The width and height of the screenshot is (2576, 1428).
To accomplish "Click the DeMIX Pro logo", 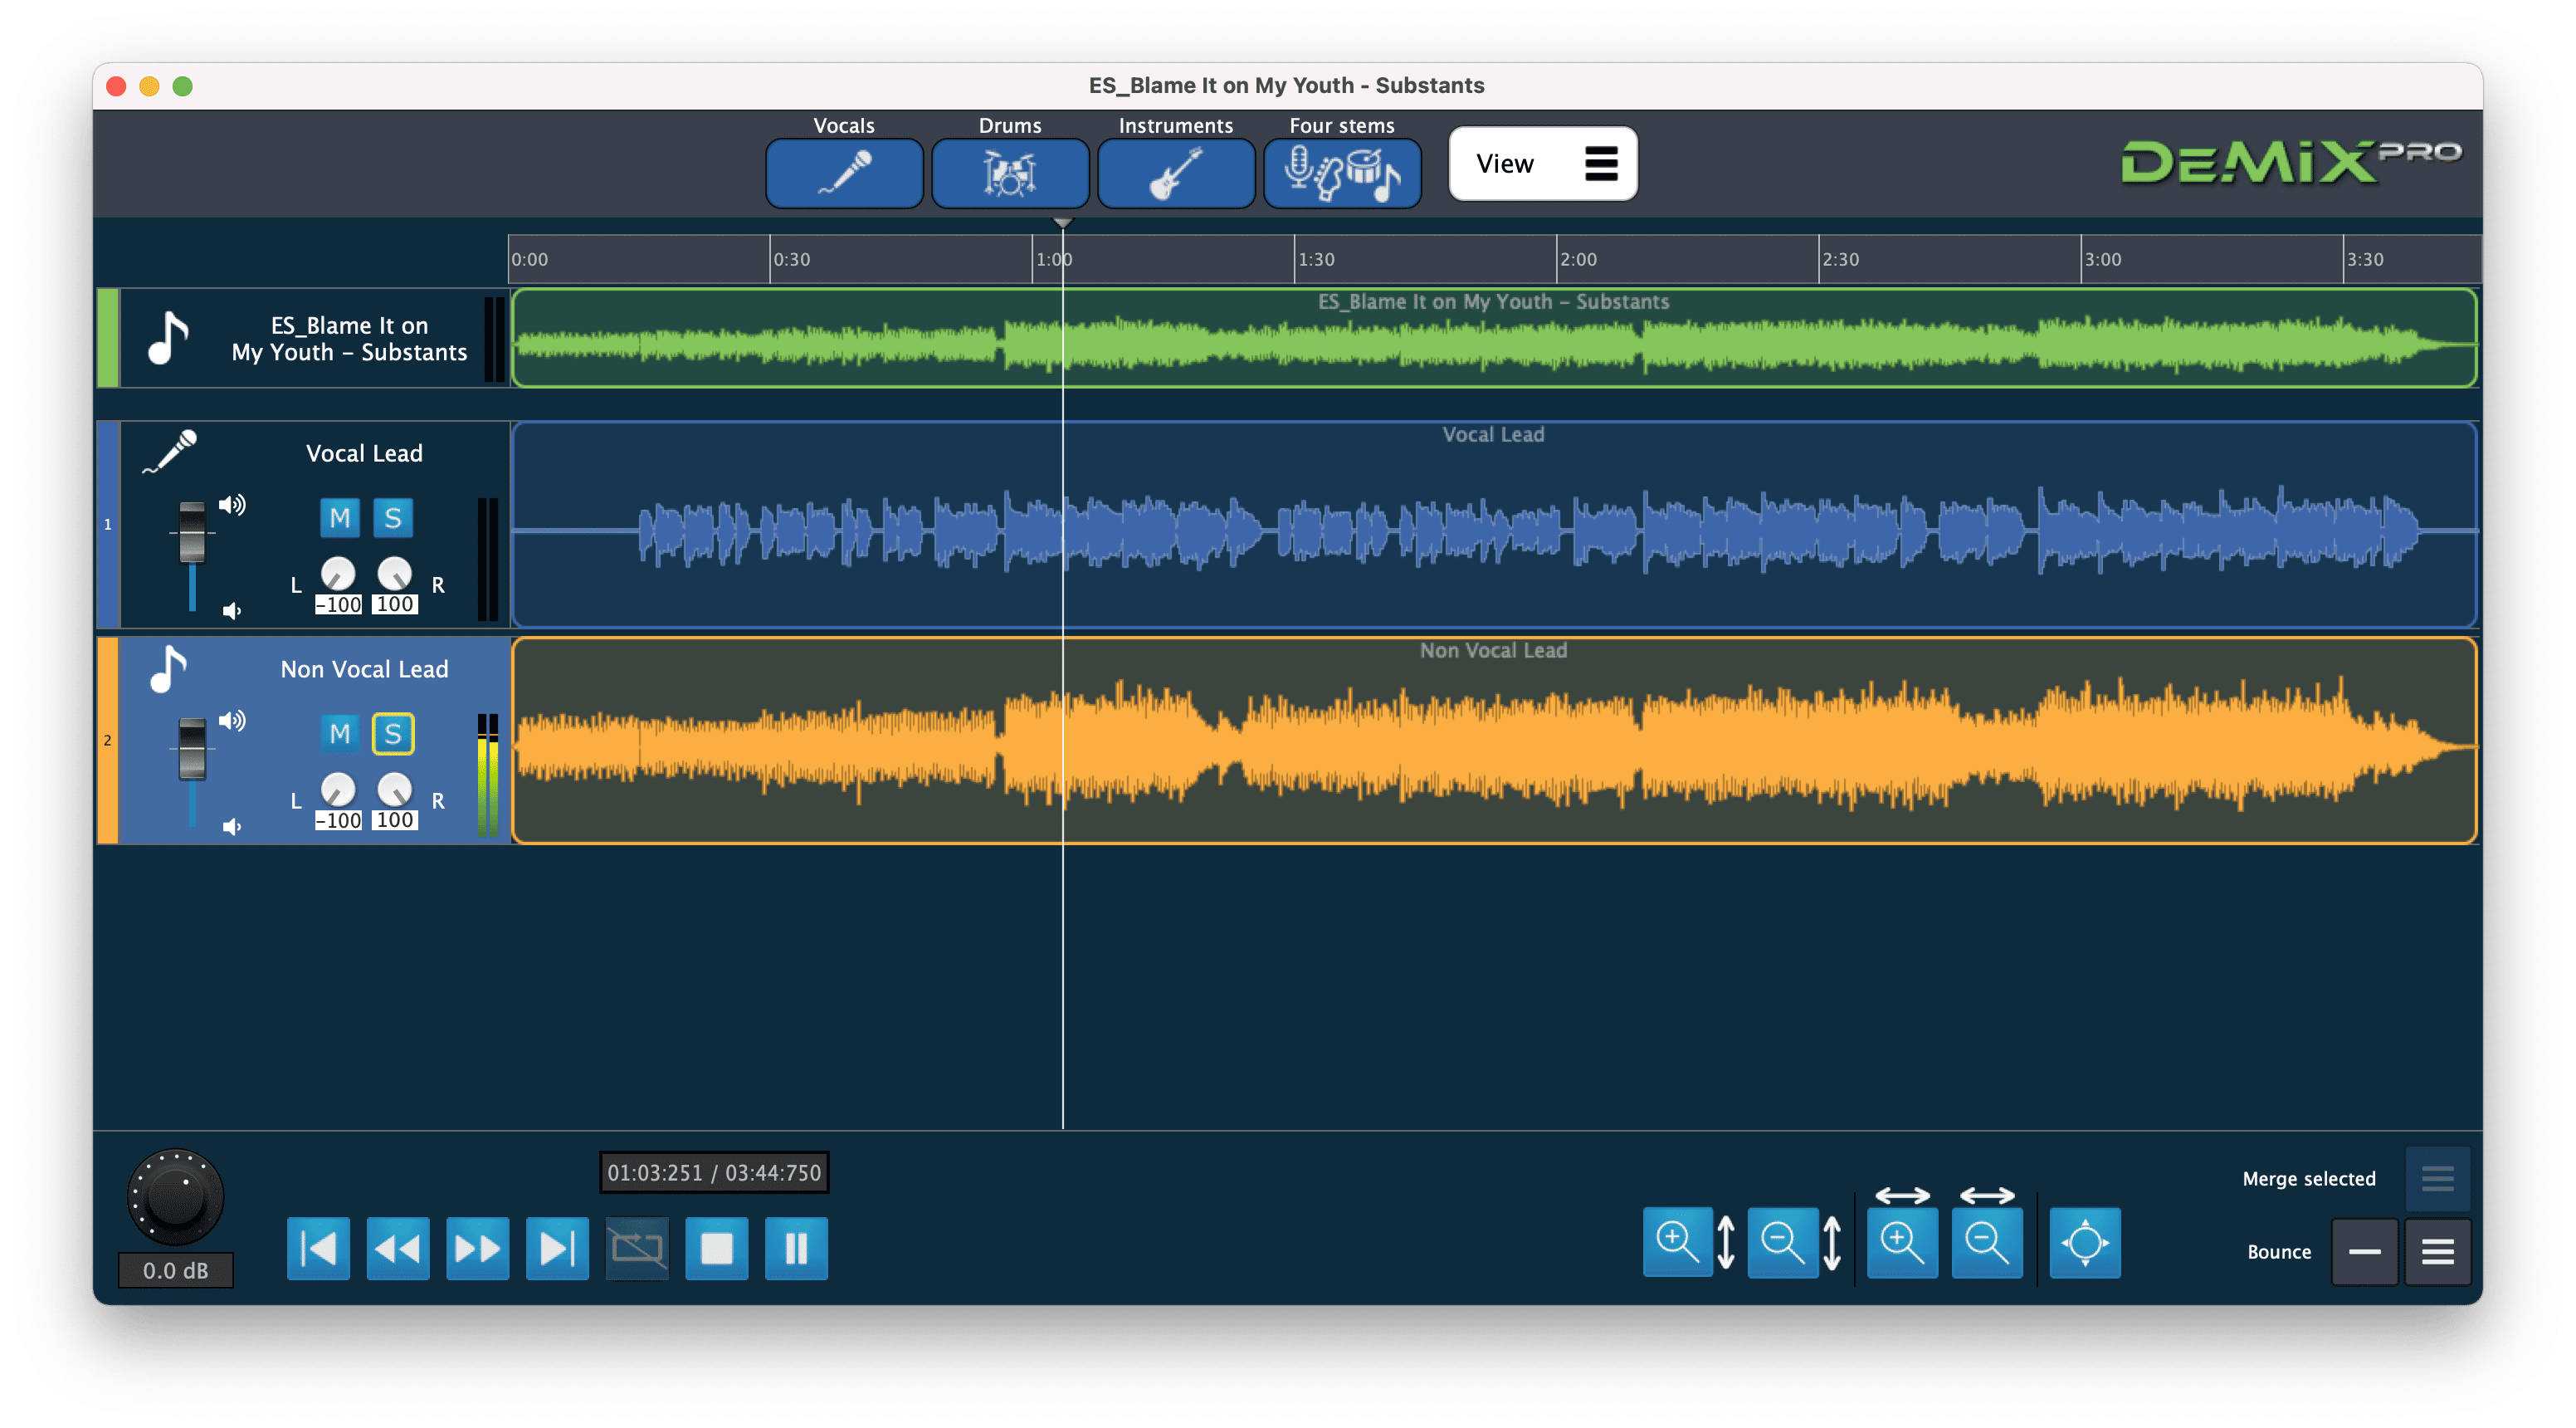I will click(x=2291, y=162).
